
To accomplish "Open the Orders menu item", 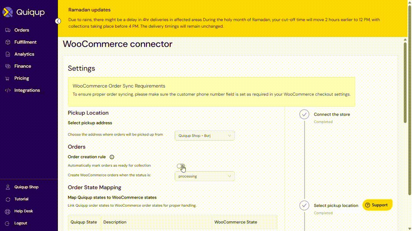I will pyautogui.click(x=22, y=30).
